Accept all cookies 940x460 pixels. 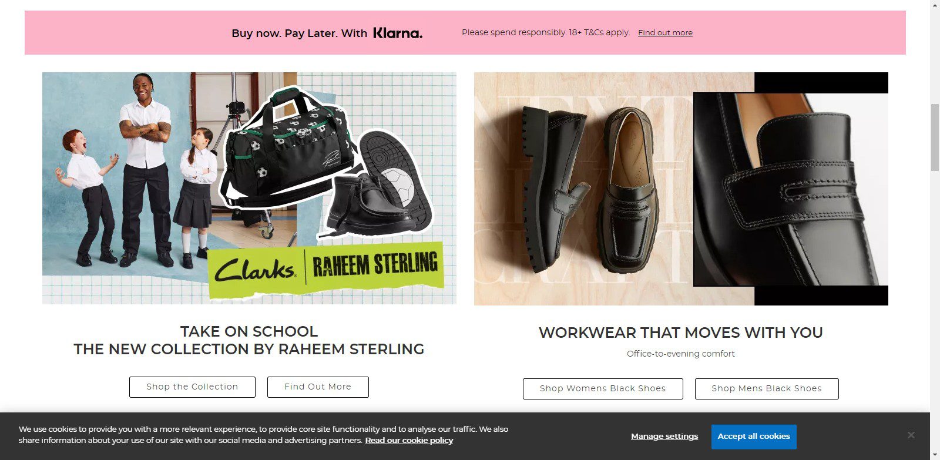coord(754,437)
